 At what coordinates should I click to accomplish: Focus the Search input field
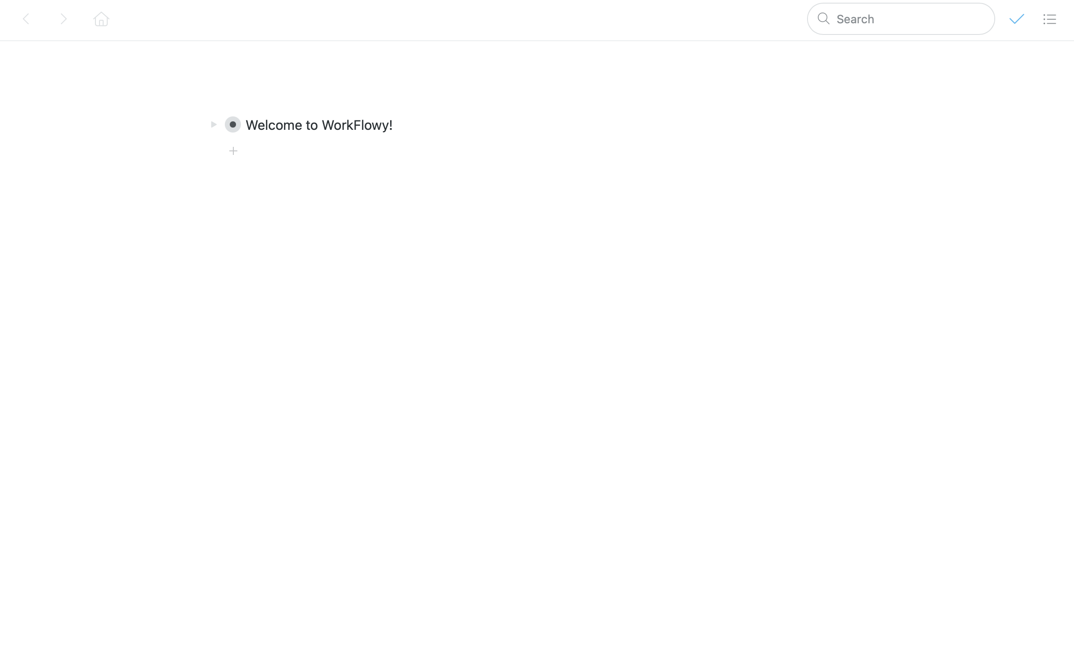(x=909, y=19)
